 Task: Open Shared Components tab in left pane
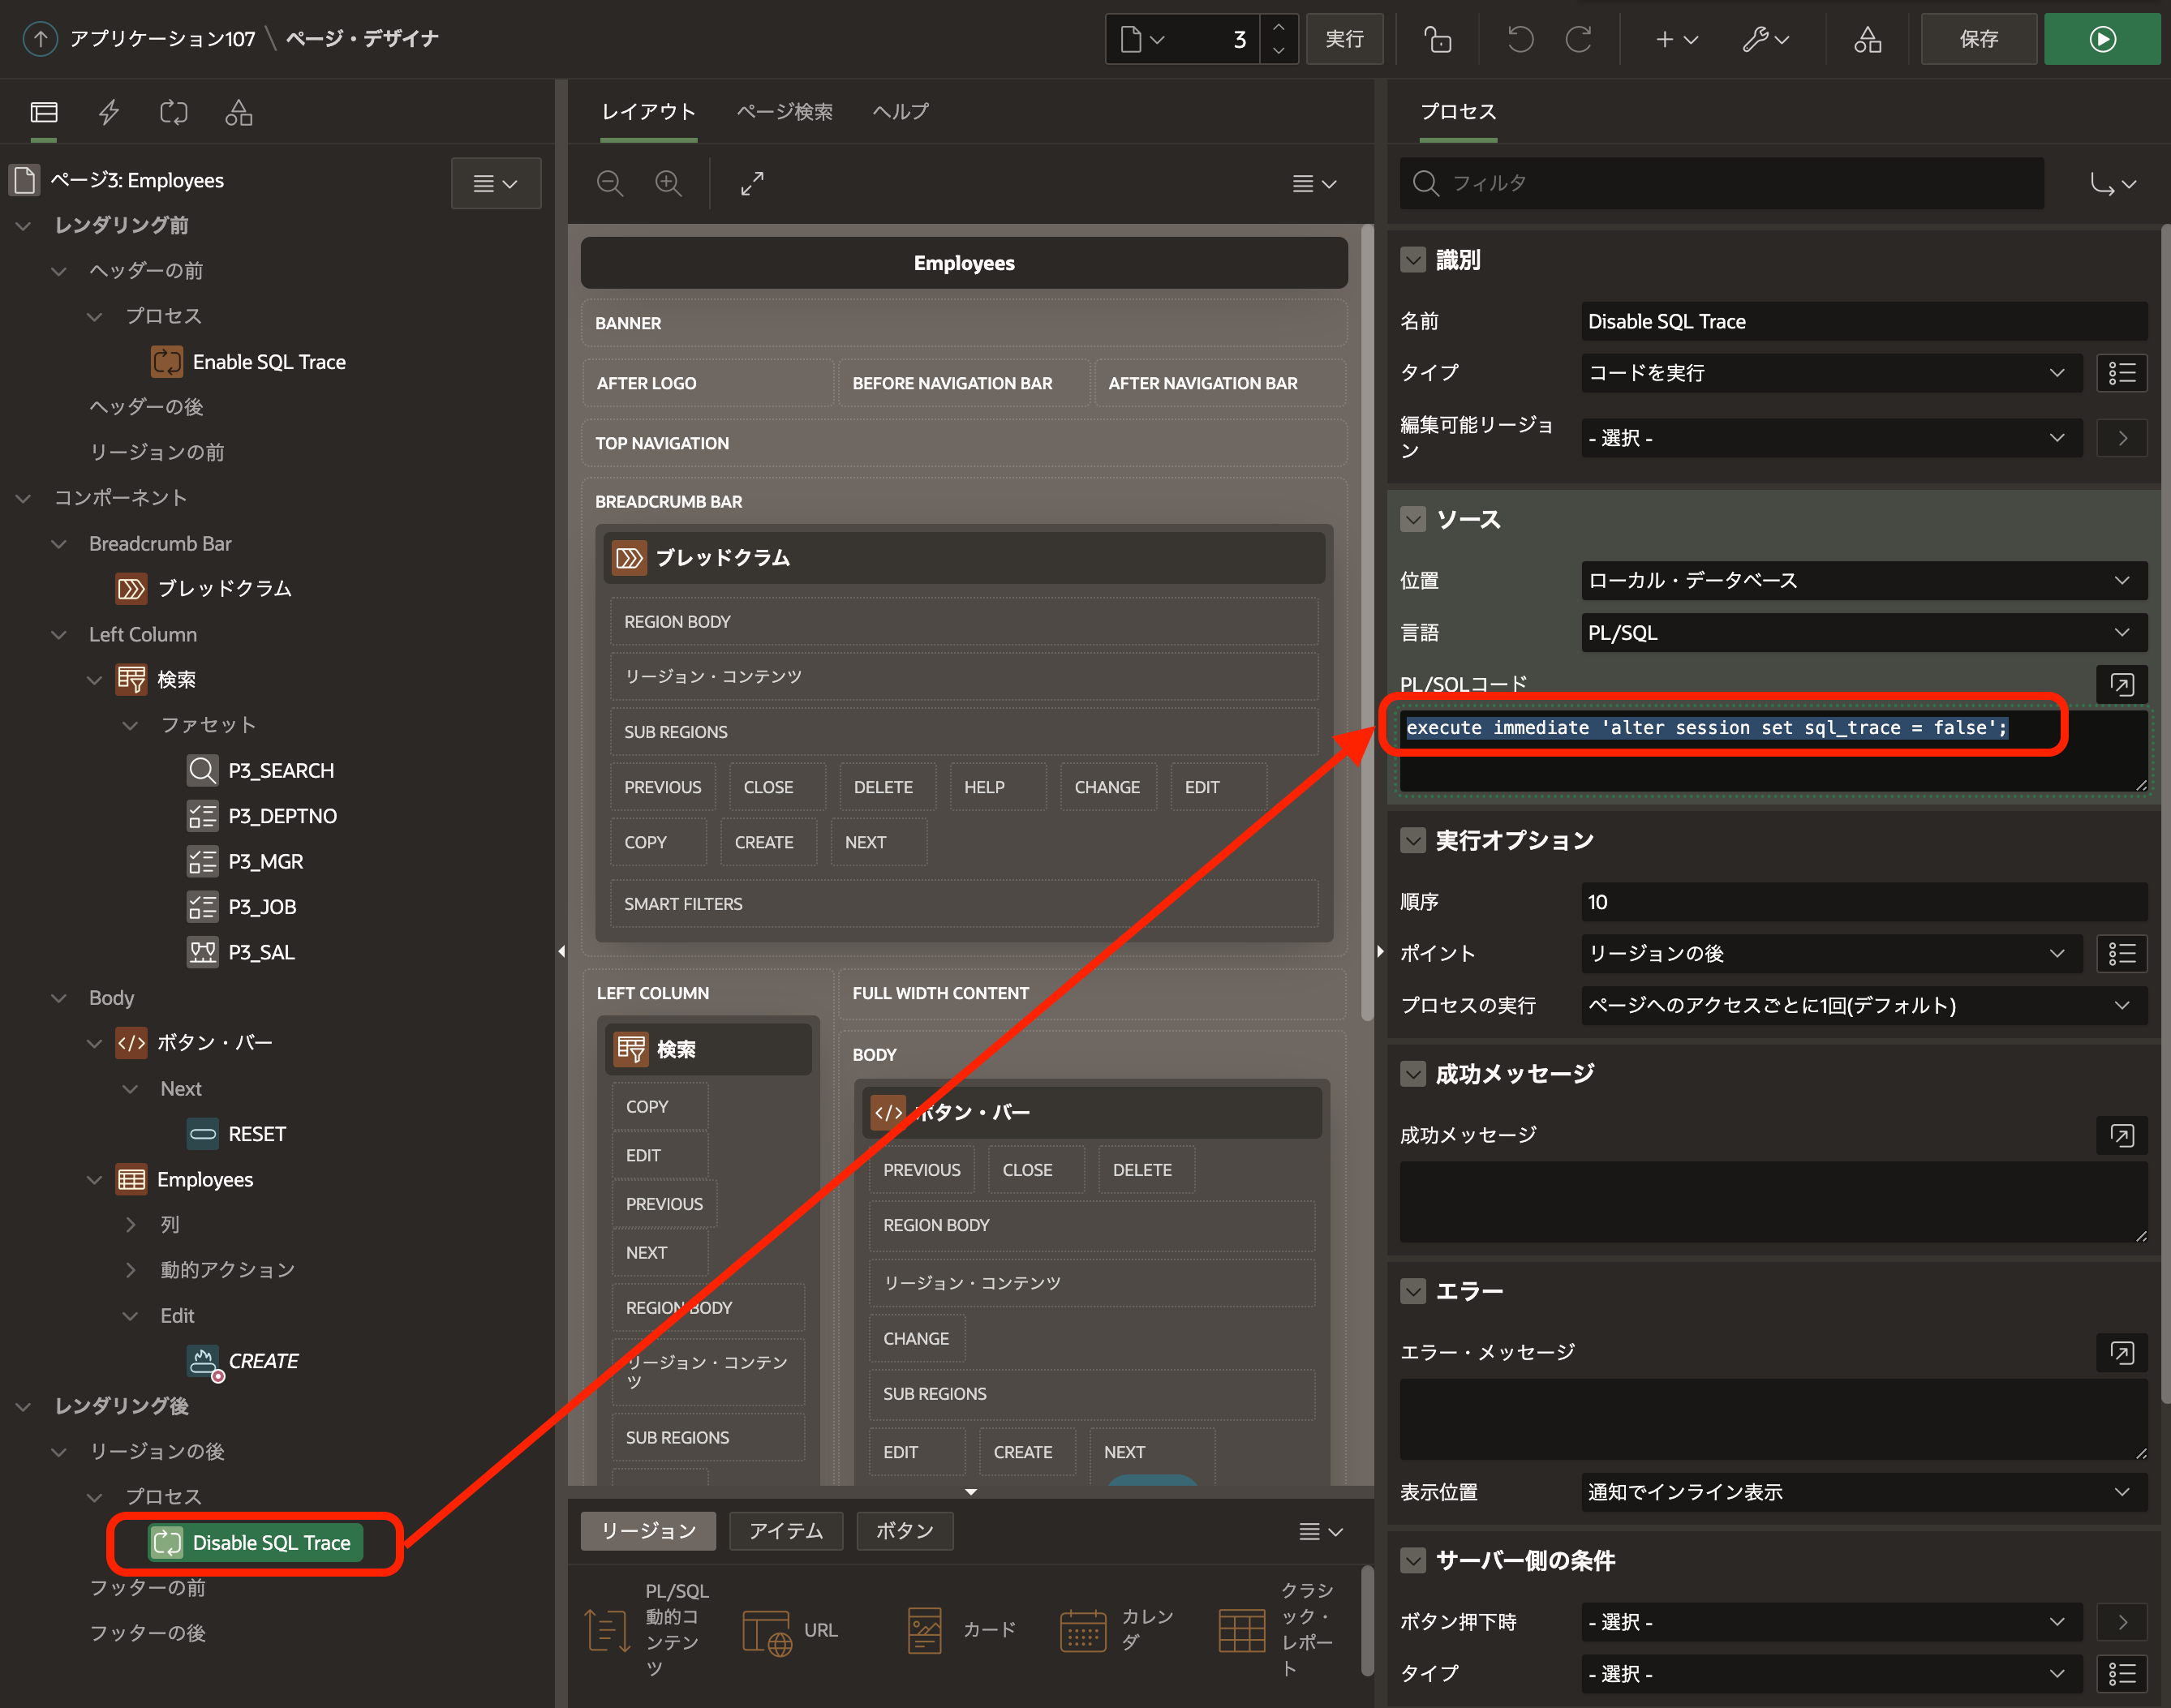(238, 112)
